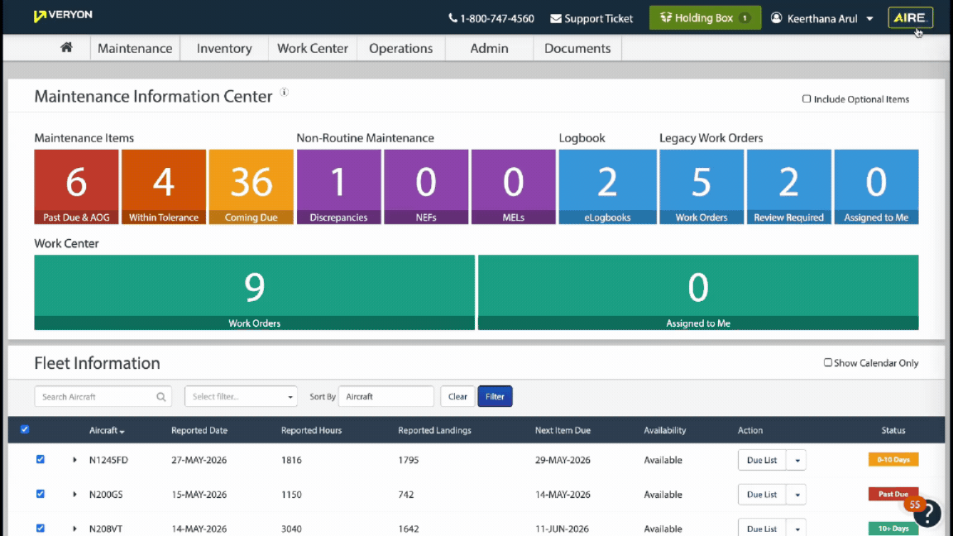Screen dimensions: 953x536
Task: Click the search magnifier in Search Aircraft
Action: [x=161, y=397]
